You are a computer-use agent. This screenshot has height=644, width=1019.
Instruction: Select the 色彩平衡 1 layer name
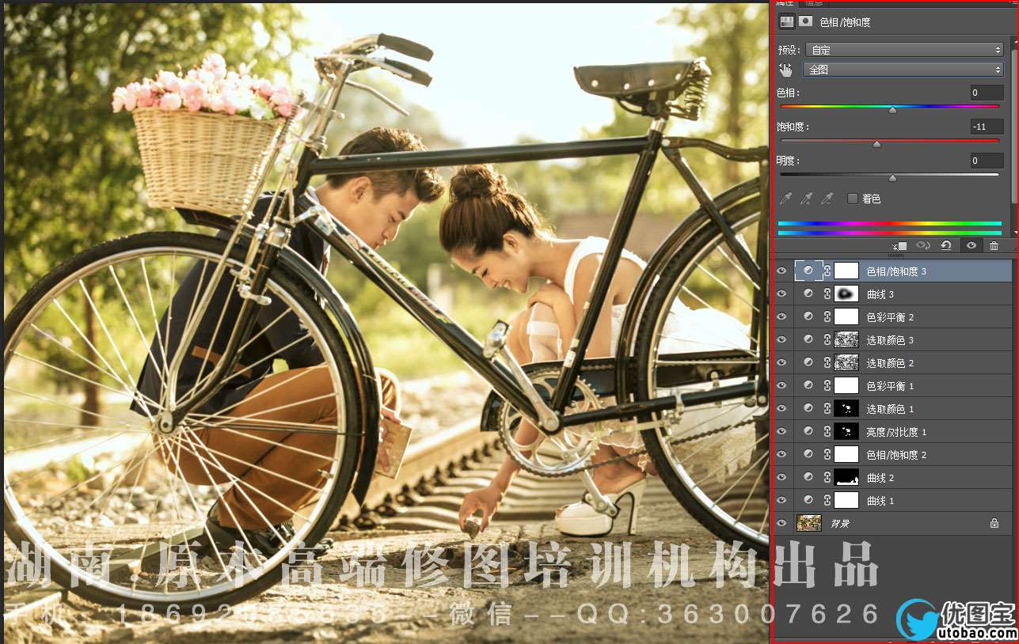[890, 386]
